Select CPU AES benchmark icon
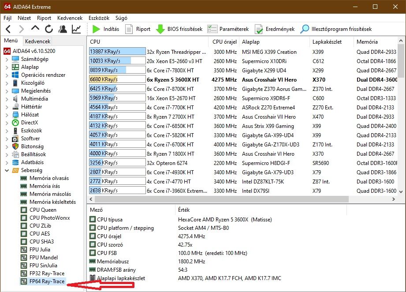406x292 pixels. click(x=23, y=234)
